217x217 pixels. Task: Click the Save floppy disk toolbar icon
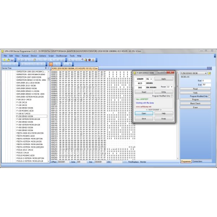point(12,60)
